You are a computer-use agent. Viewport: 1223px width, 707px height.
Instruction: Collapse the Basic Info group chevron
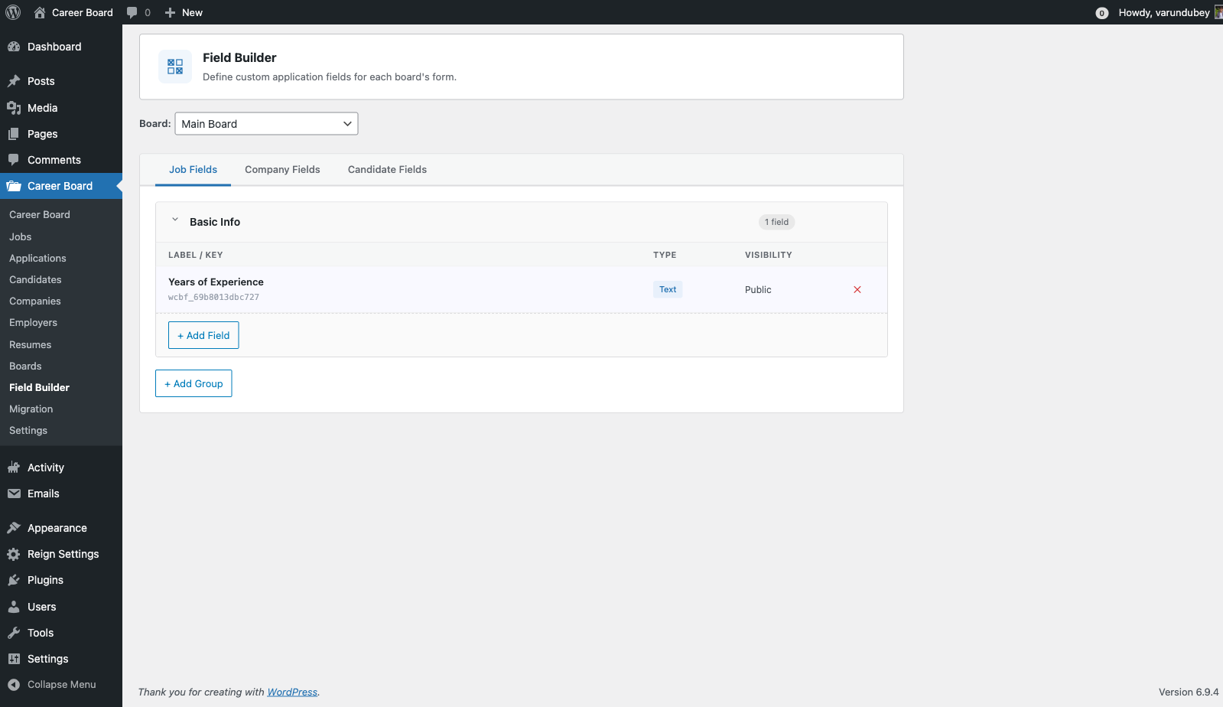coord(175,220)
